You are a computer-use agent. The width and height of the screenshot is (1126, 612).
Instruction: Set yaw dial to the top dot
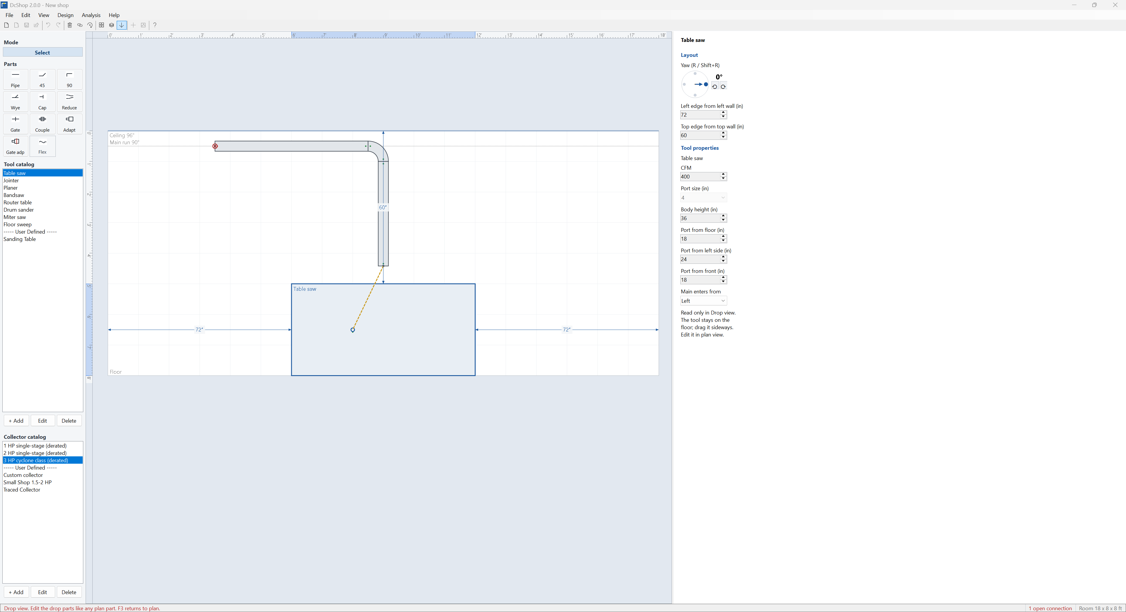point(695,73)
